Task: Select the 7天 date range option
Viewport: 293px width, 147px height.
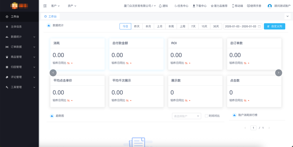Action: click(x=193, y=26)
